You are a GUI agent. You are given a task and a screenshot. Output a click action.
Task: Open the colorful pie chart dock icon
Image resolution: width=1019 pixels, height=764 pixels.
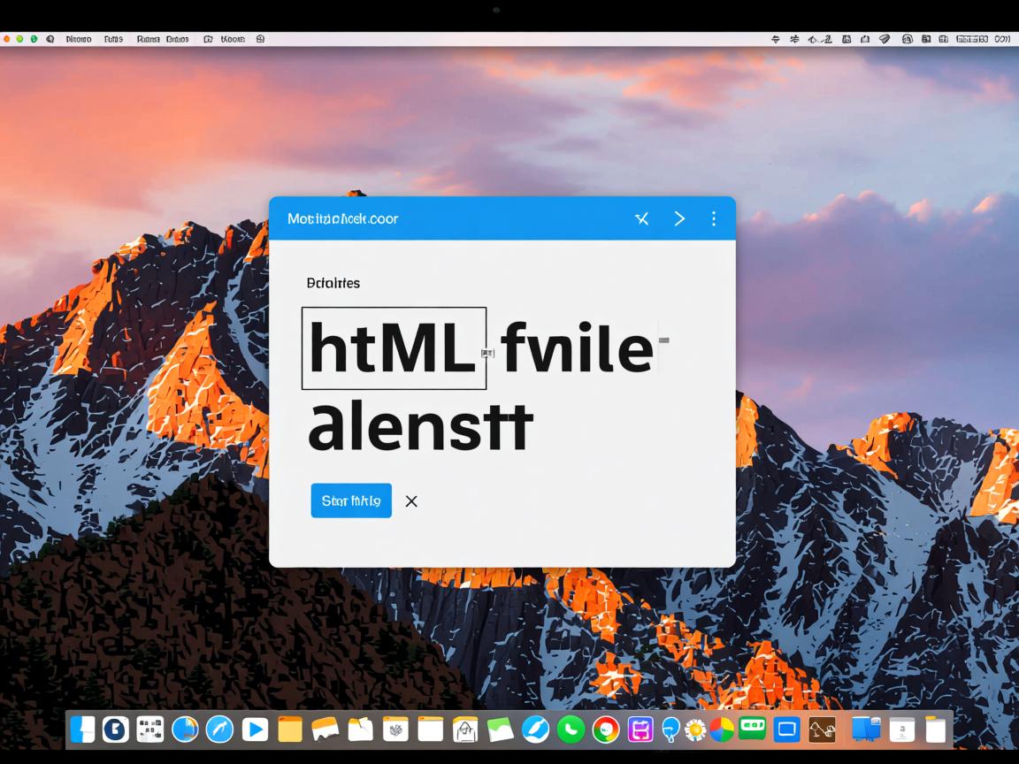click(x=722, y=729)
